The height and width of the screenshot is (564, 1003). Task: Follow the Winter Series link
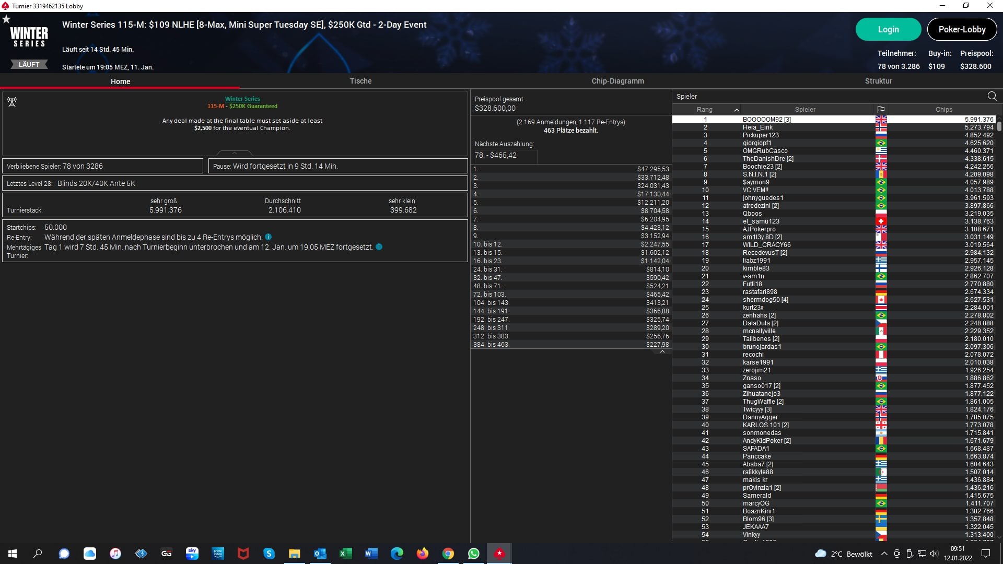(242, 99)
